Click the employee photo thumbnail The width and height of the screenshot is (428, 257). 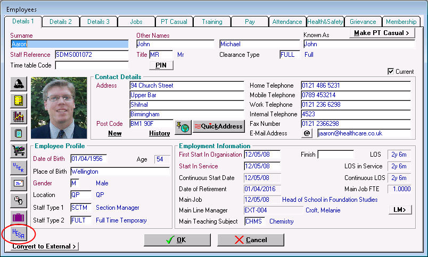coord(59,108)
